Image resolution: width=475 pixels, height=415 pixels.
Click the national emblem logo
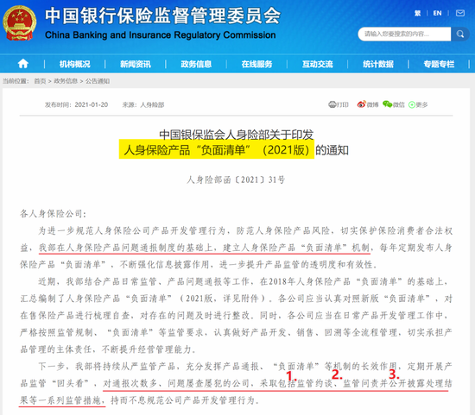click(x=20, y=23)
